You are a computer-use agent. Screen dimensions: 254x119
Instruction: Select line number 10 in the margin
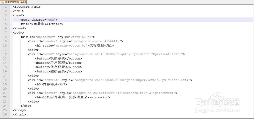tap(5, 46)
